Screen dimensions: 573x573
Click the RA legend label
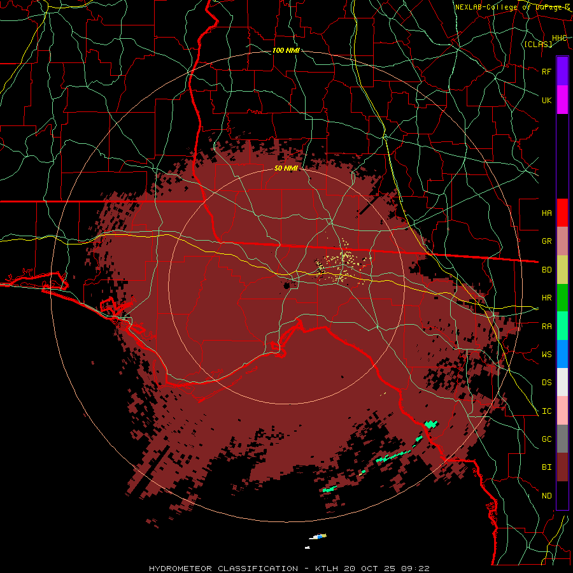[x=546, y=327]
